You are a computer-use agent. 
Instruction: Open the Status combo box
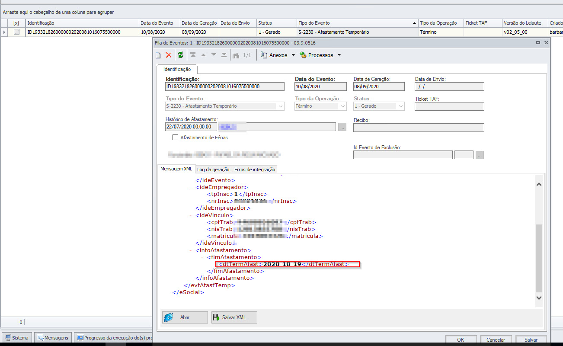click(x=401, y=106)
